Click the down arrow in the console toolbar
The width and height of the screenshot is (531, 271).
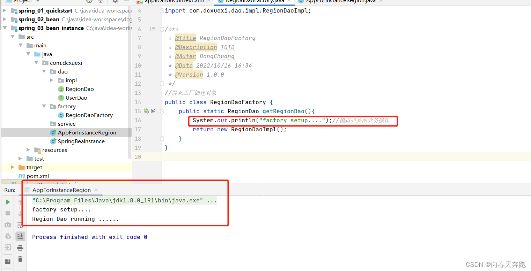[20, 213]
